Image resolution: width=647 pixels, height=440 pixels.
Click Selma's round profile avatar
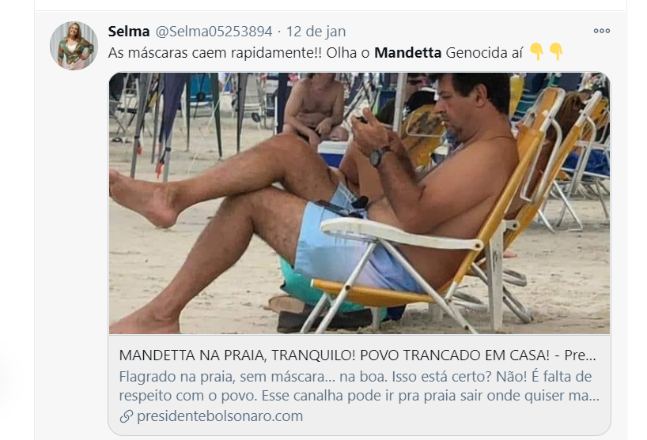[74, 46]
